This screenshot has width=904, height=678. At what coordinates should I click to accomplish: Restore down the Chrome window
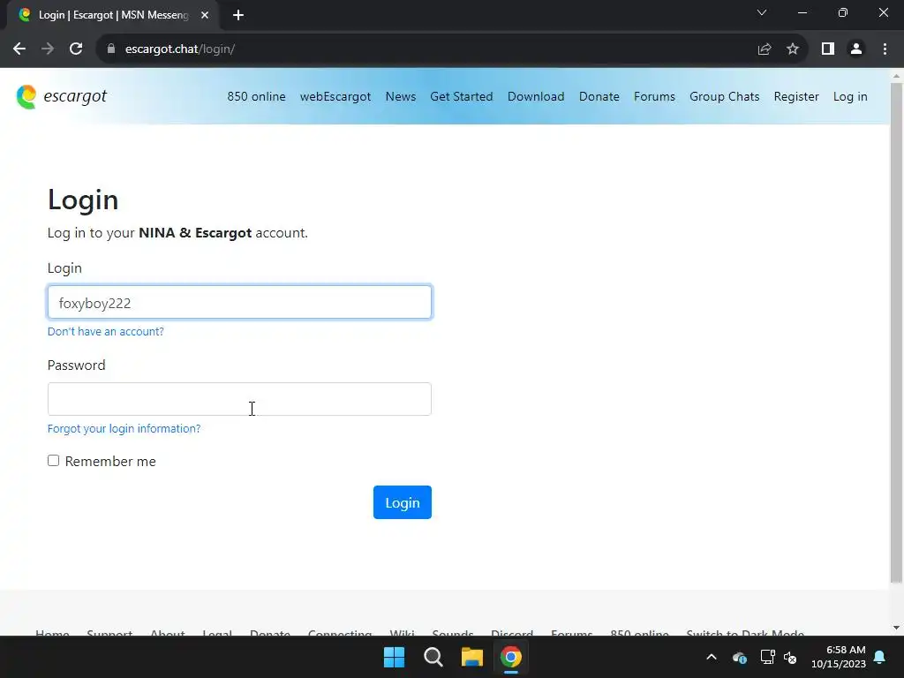[x=843, y=12]
